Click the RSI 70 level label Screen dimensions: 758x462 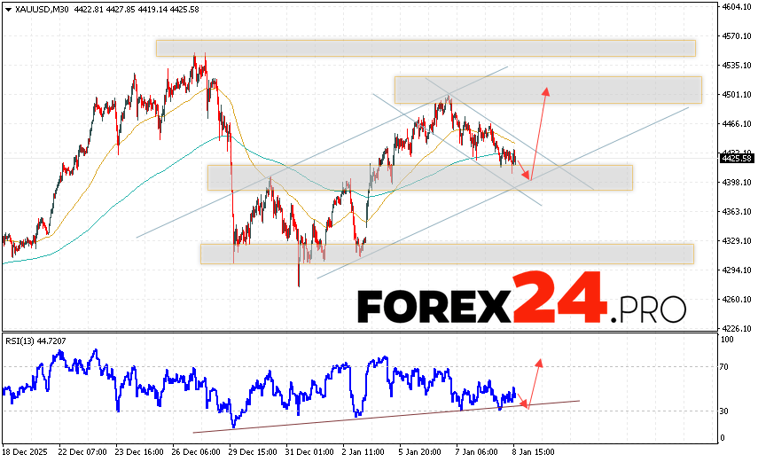pos(723,367)
